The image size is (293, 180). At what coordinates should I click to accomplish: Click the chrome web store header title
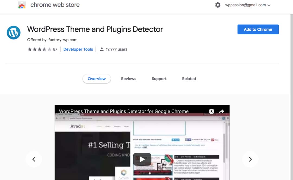pos(55,5)
